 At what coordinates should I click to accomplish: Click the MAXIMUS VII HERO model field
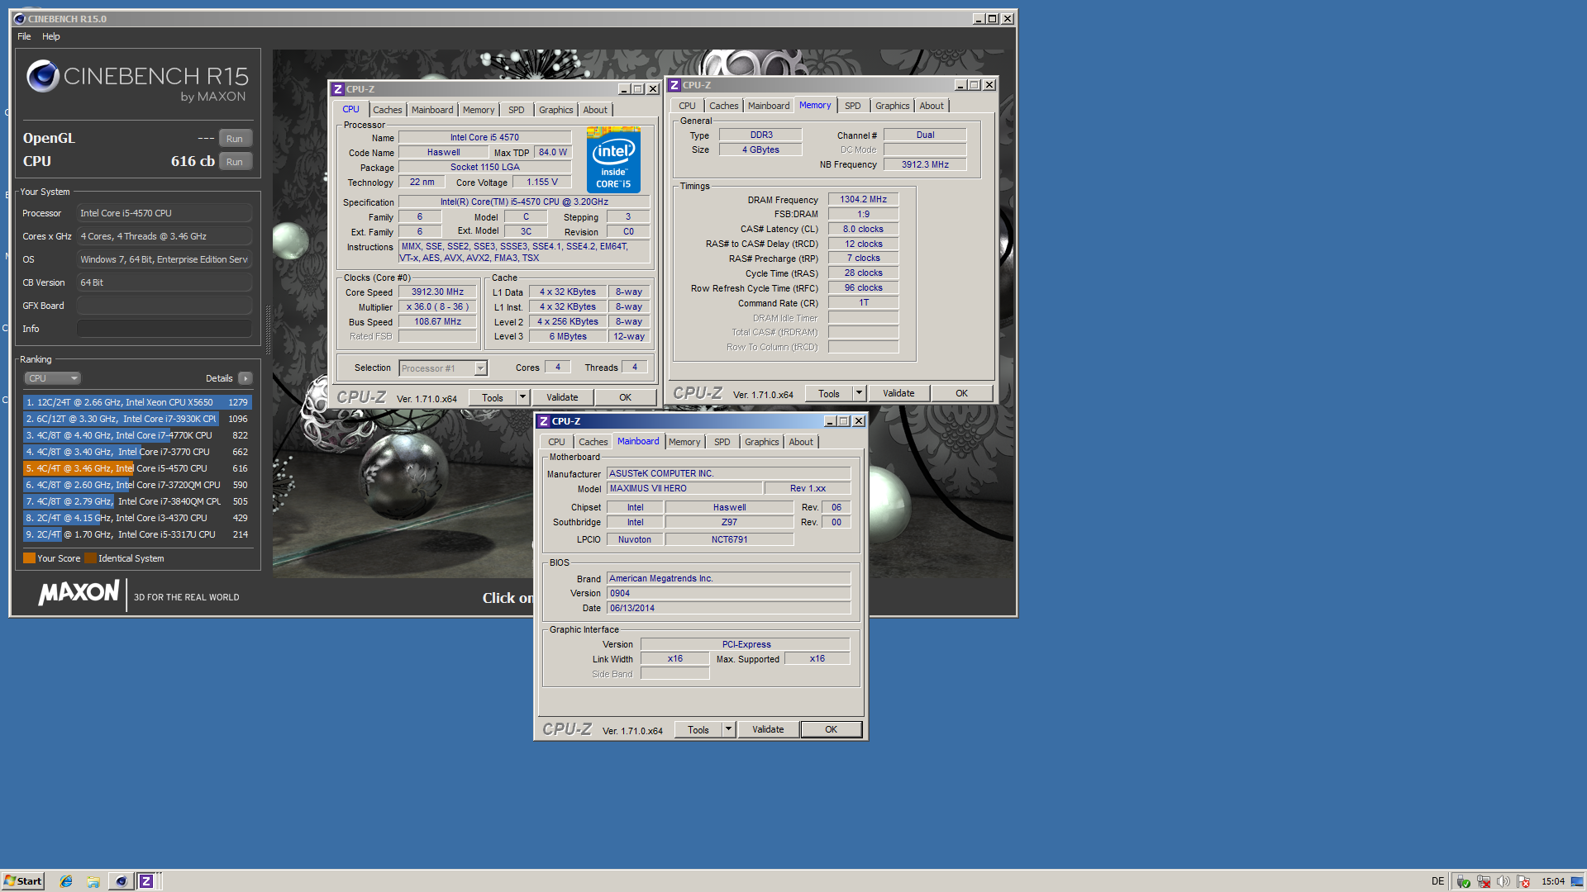point(684,488)
